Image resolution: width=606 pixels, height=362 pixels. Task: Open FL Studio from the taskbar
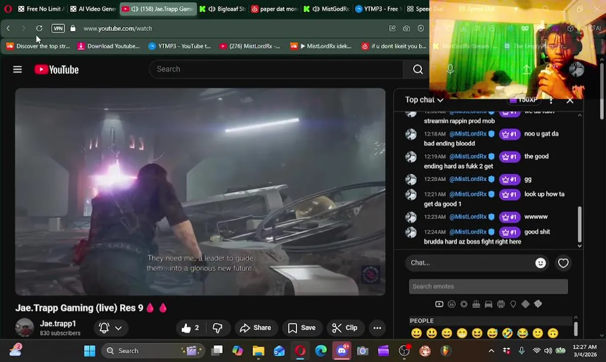point(445,350)
